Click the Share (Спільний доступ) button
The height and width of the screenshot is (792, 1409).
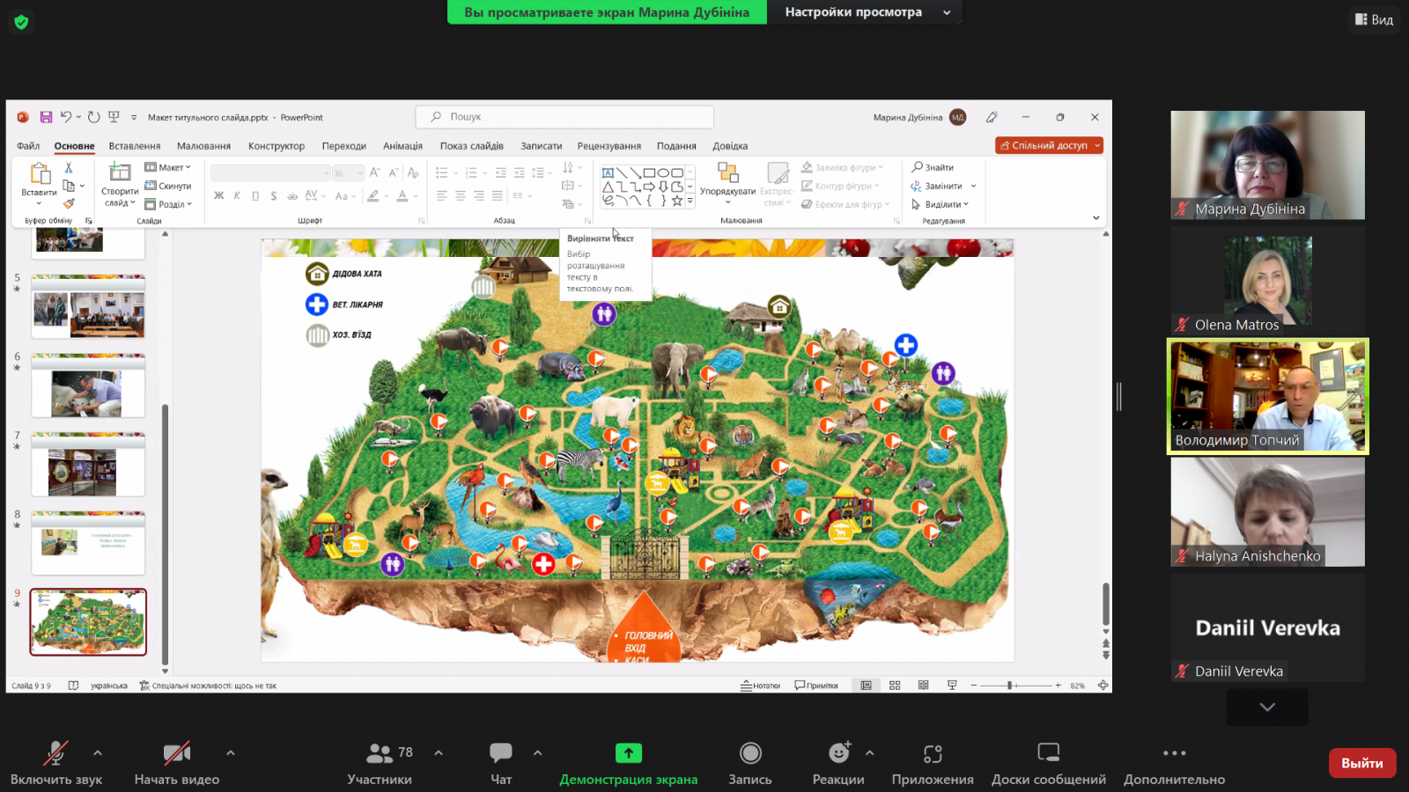1049,145
